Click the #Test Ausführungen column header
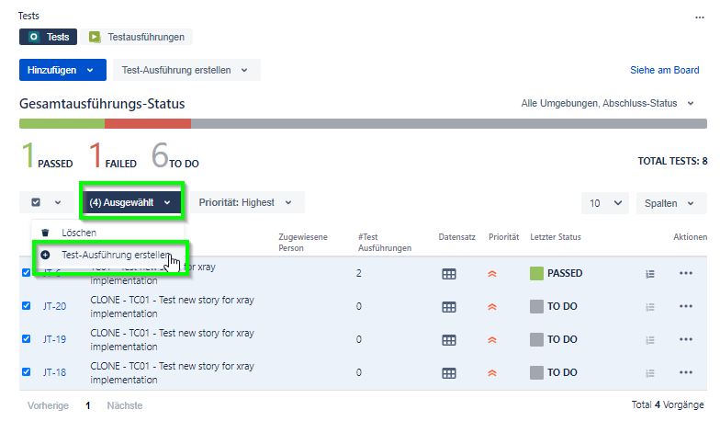The width and height of the screenshot is (720, 444). click(x=384, y=243)
